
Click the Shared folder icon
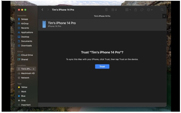pos(19,60)
